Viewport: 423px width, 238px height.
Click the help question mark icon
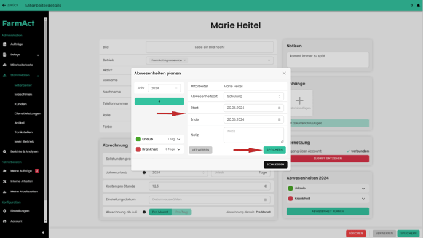(x=412, y=6)
